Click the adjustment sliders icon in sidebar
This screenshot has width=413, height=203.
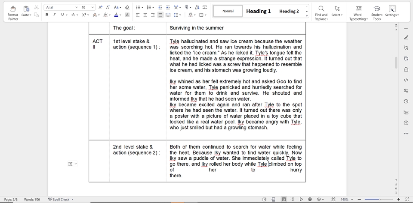tap(406, 90)
